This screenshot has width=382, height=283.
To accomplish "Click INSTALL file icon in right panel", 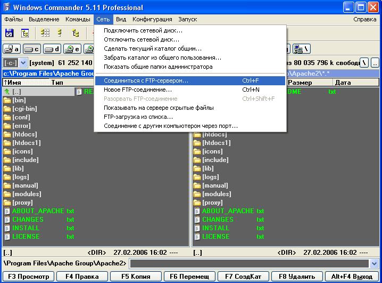I will point(197,228).
